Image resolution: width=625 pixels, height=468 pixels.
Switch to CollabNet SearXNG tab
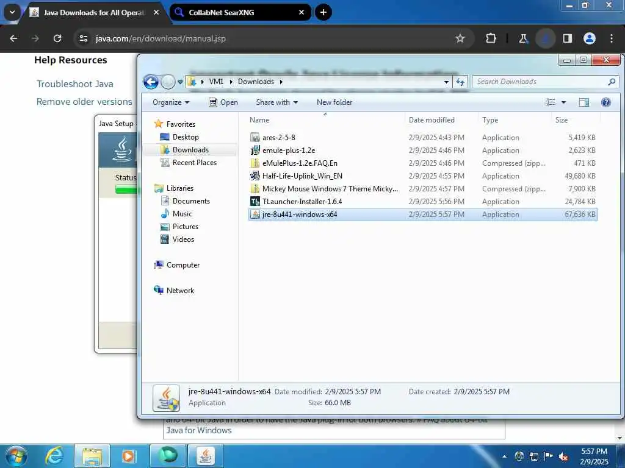pyautogui.click(x=240, y=13)
